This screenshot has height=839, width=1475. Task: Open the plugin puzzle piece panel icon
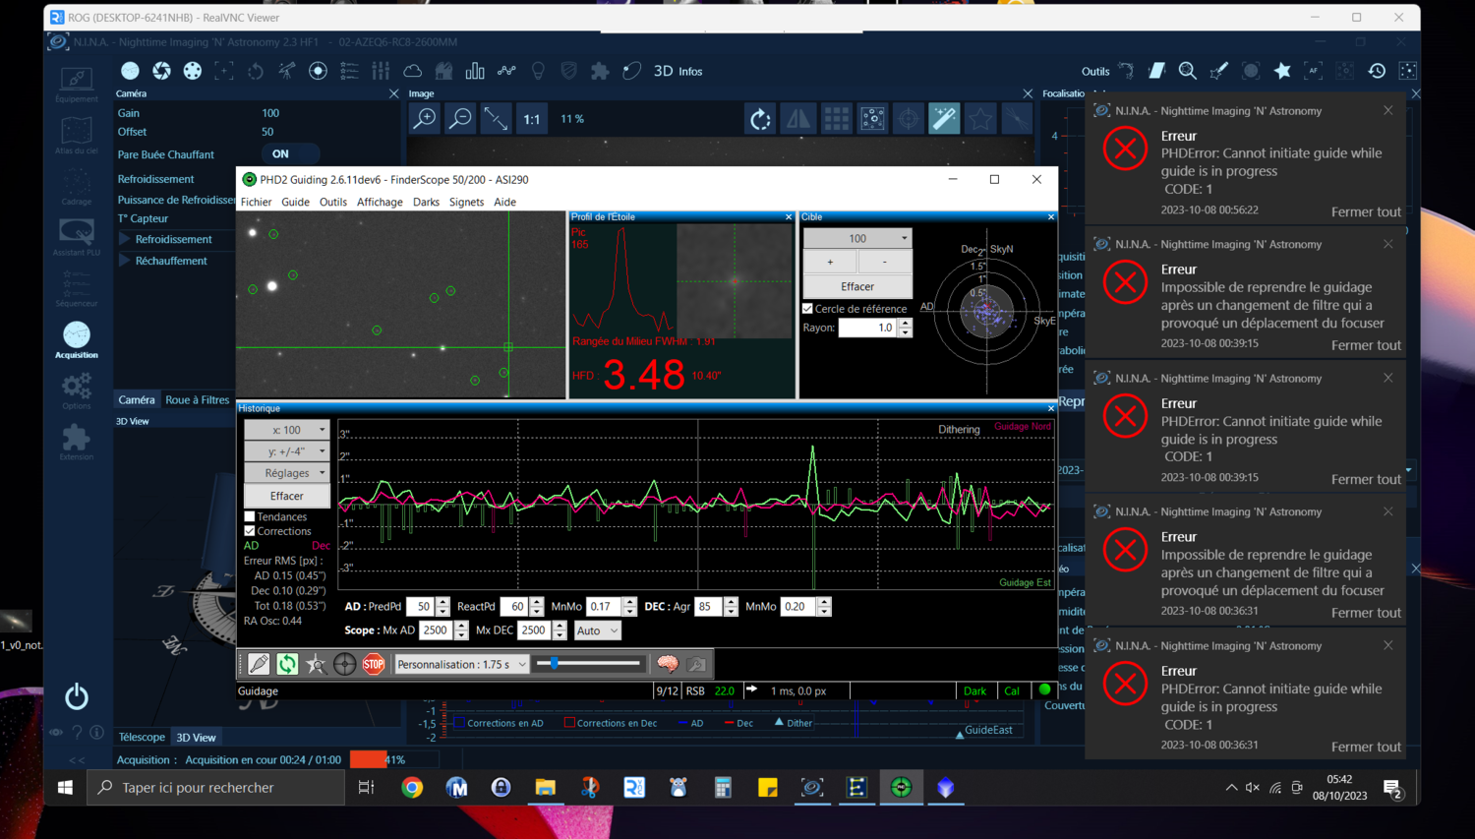point(600,71)
